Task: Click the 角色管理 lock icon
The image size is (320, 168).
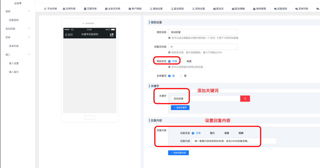Action: pyautogui.click(x=254, y=9)
